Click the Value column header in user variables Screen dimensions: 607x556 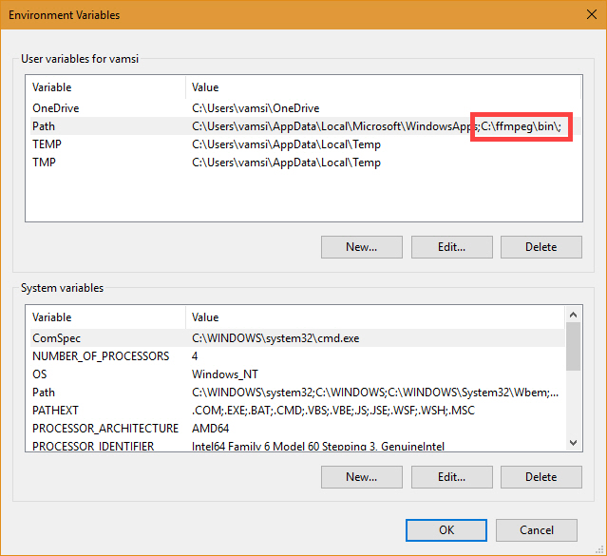[383, 87]
